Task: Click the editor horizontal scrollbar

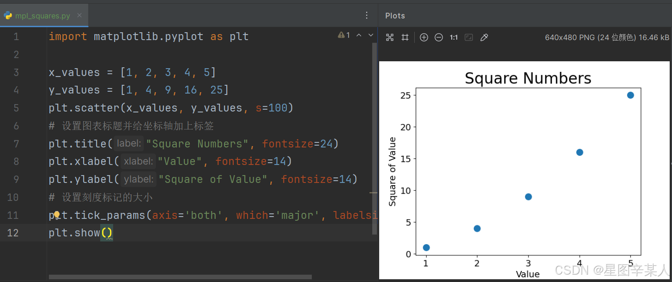Action: tap(180, 277)
